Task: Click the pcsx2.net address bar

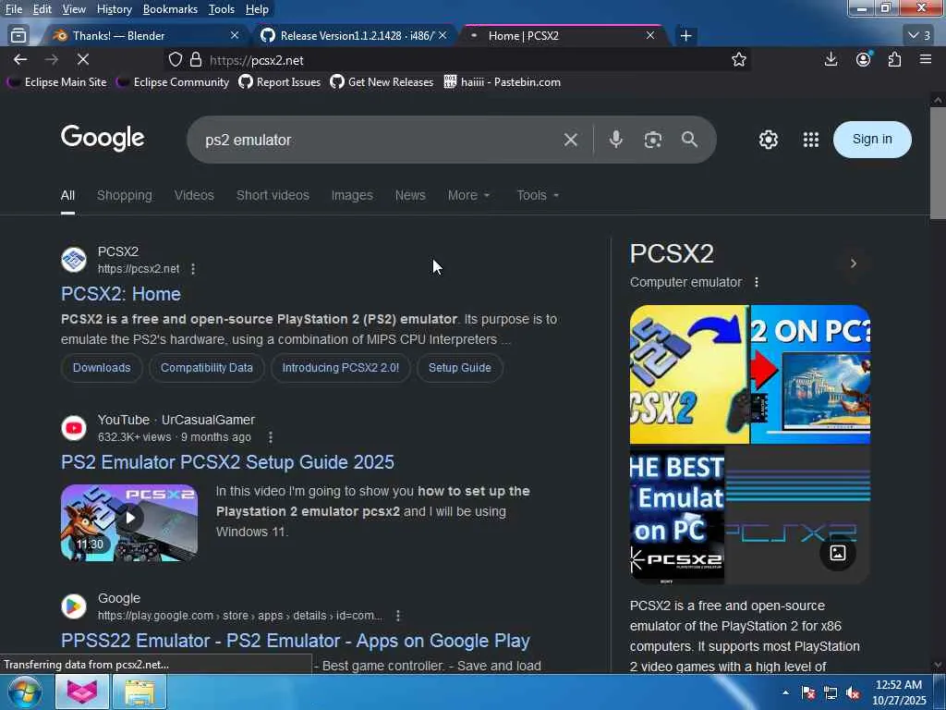Action: click(x=458, y=60)
